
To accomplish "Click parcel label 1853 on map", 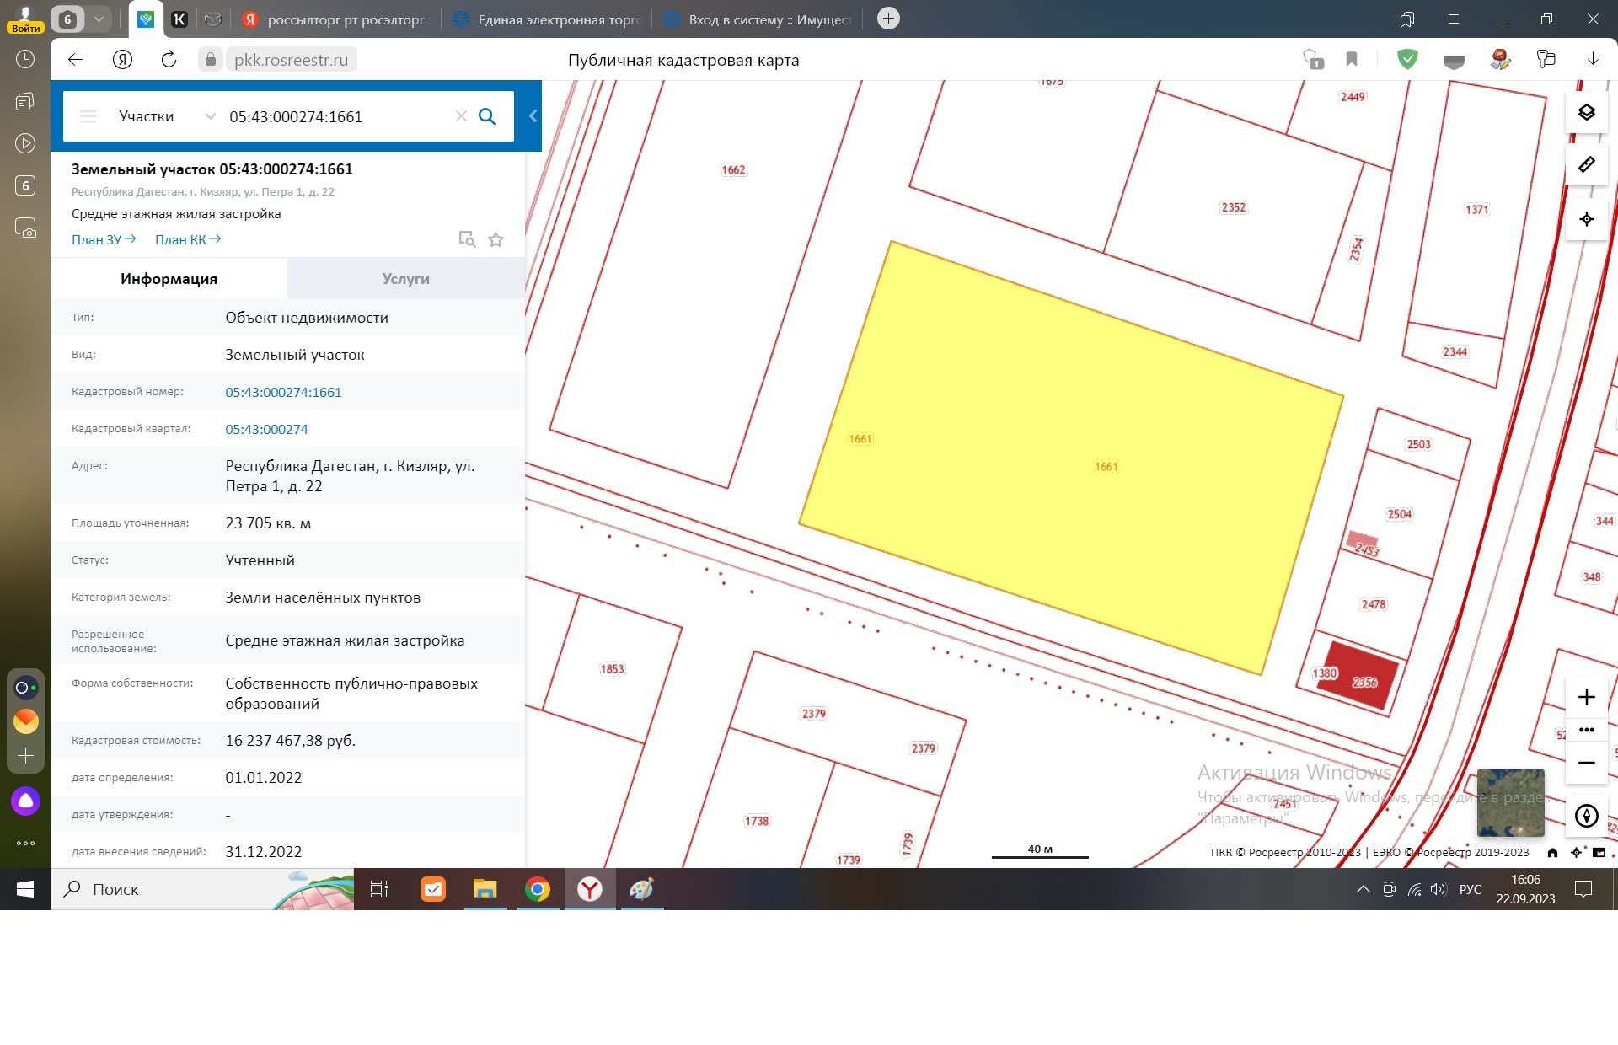I will 612,669.
